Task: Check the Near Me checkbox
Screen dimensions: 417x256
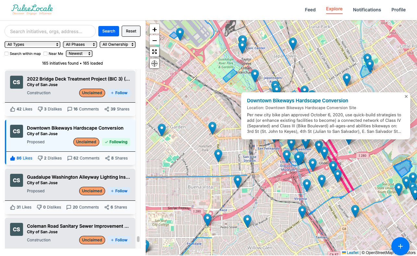Action: point(45,53)
